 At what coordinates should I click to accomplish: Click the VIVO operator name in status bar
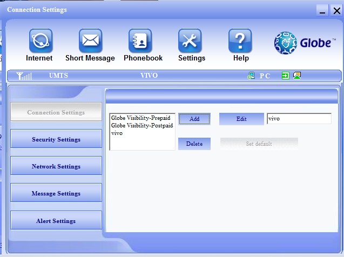pyautogui.click(x=149, y=76)
